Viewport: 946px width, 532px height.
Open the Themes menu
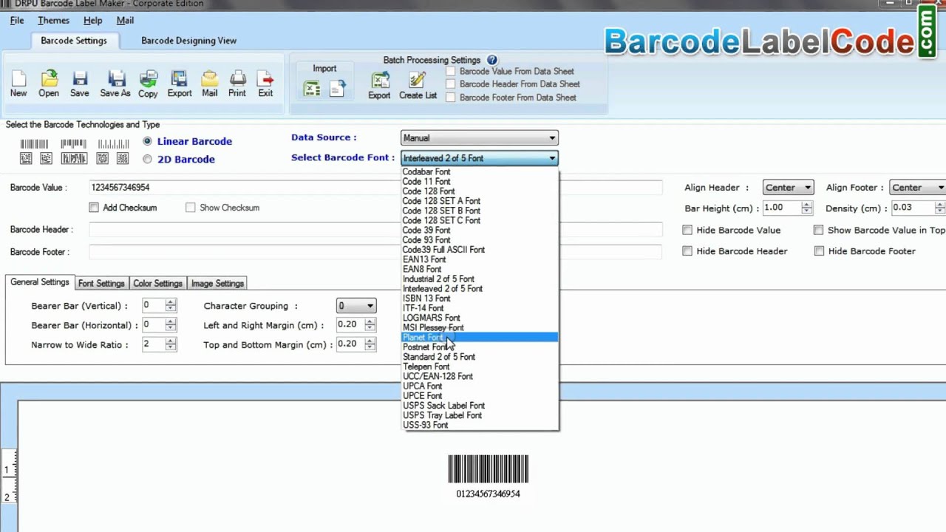tap(53, 21)
